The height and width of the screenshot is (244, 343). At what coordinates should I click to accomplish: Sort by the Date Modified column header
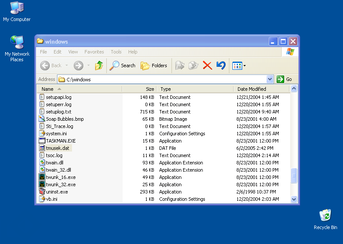point(262,89)
